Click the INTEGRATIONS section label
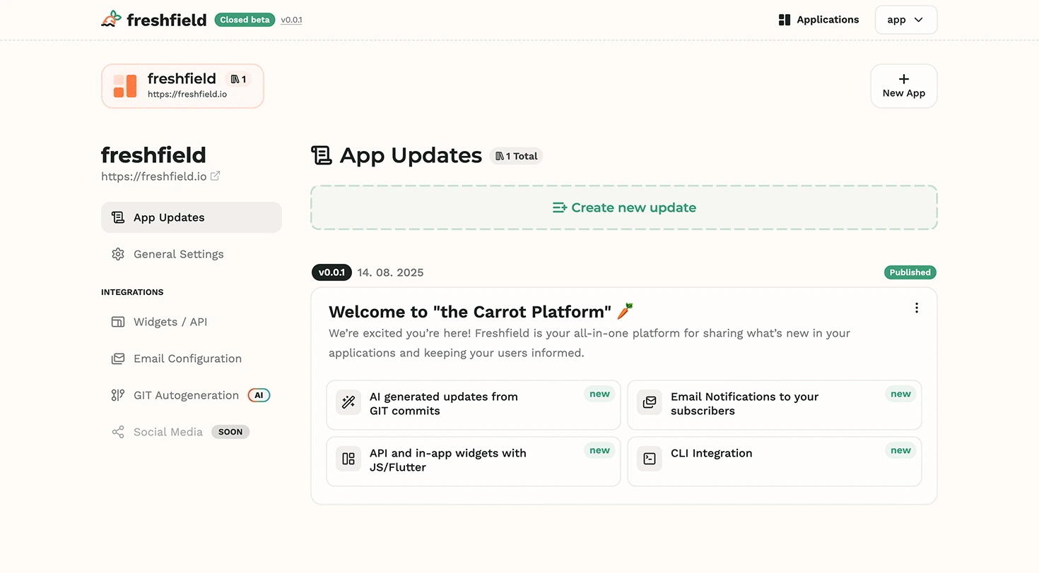This screenshot has width=1039, height=573. click(x=132, y=292)
